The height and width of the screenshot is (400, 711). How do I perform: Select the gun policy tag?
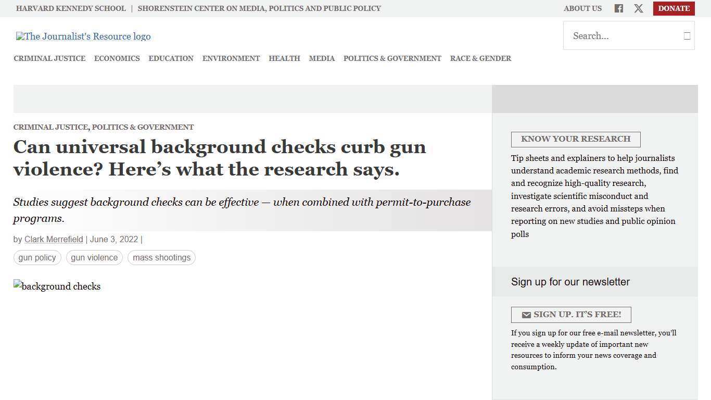click(37, 257)
